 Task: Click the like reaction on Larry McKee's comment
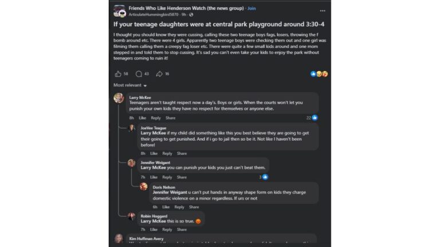[x=315, y=118]
